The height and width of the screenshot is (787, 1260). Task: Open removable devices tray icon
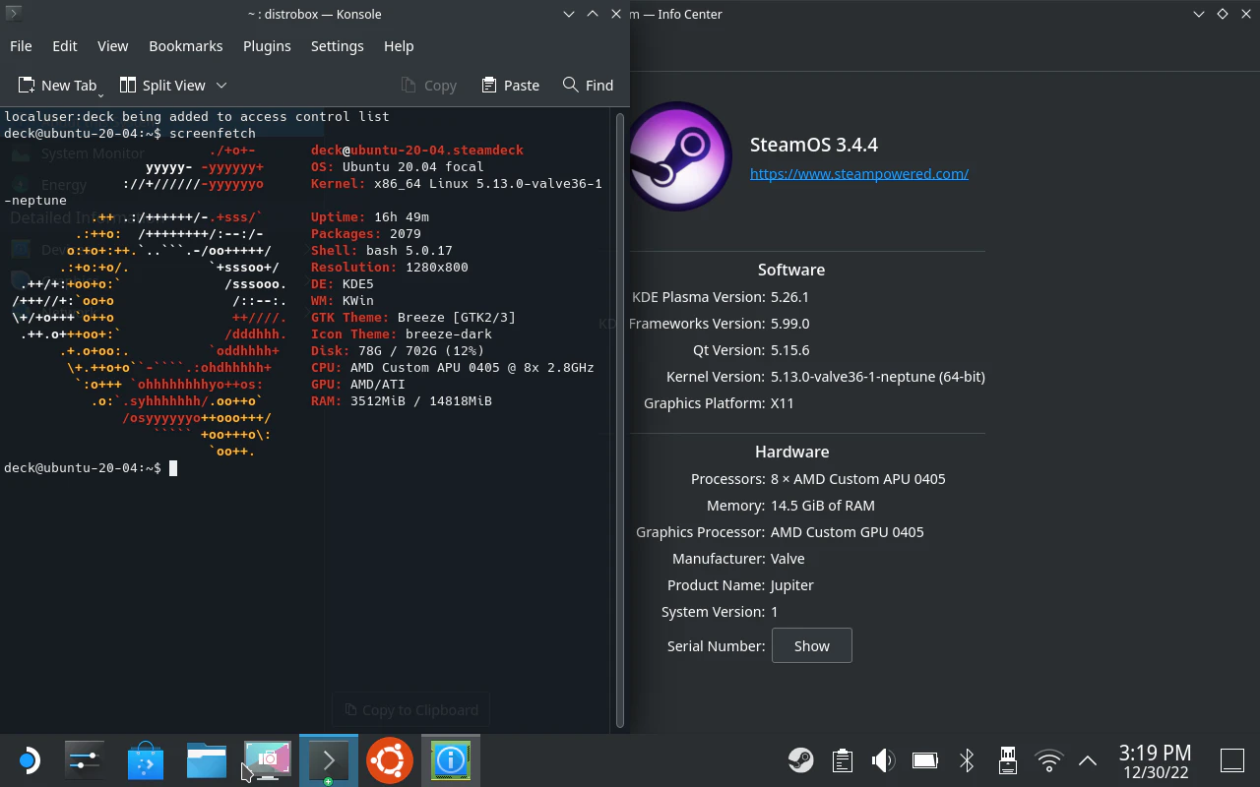point(1008,760)
